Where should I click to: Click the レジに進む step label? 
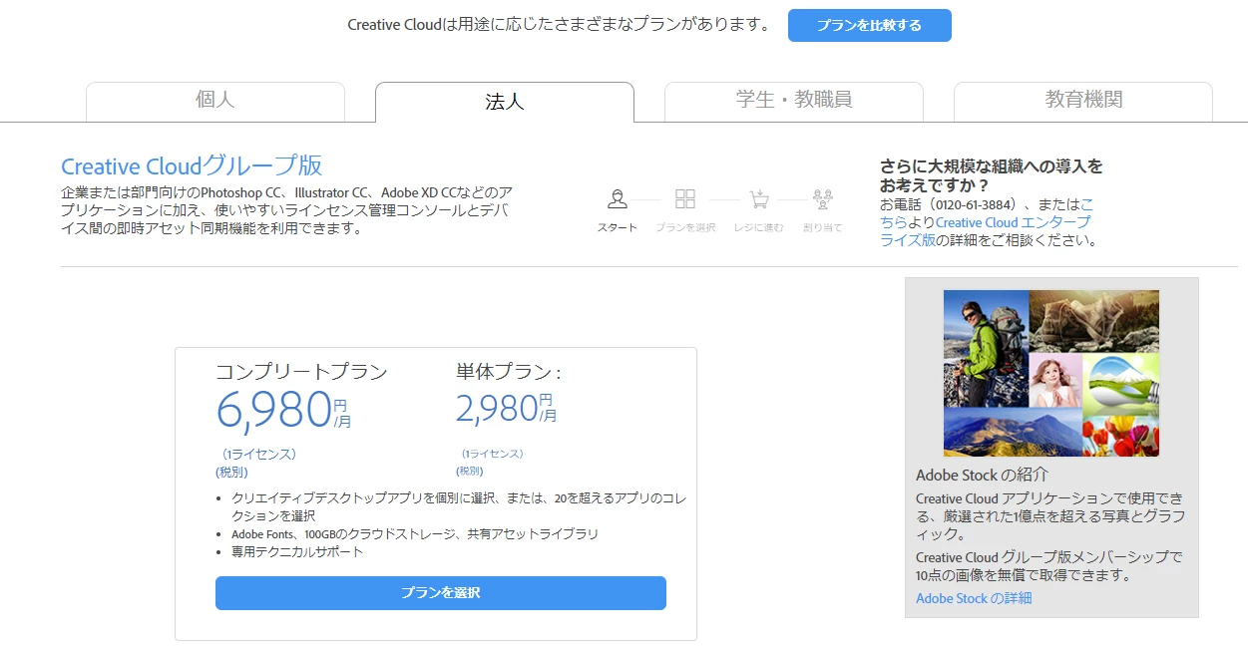(759, 228)
